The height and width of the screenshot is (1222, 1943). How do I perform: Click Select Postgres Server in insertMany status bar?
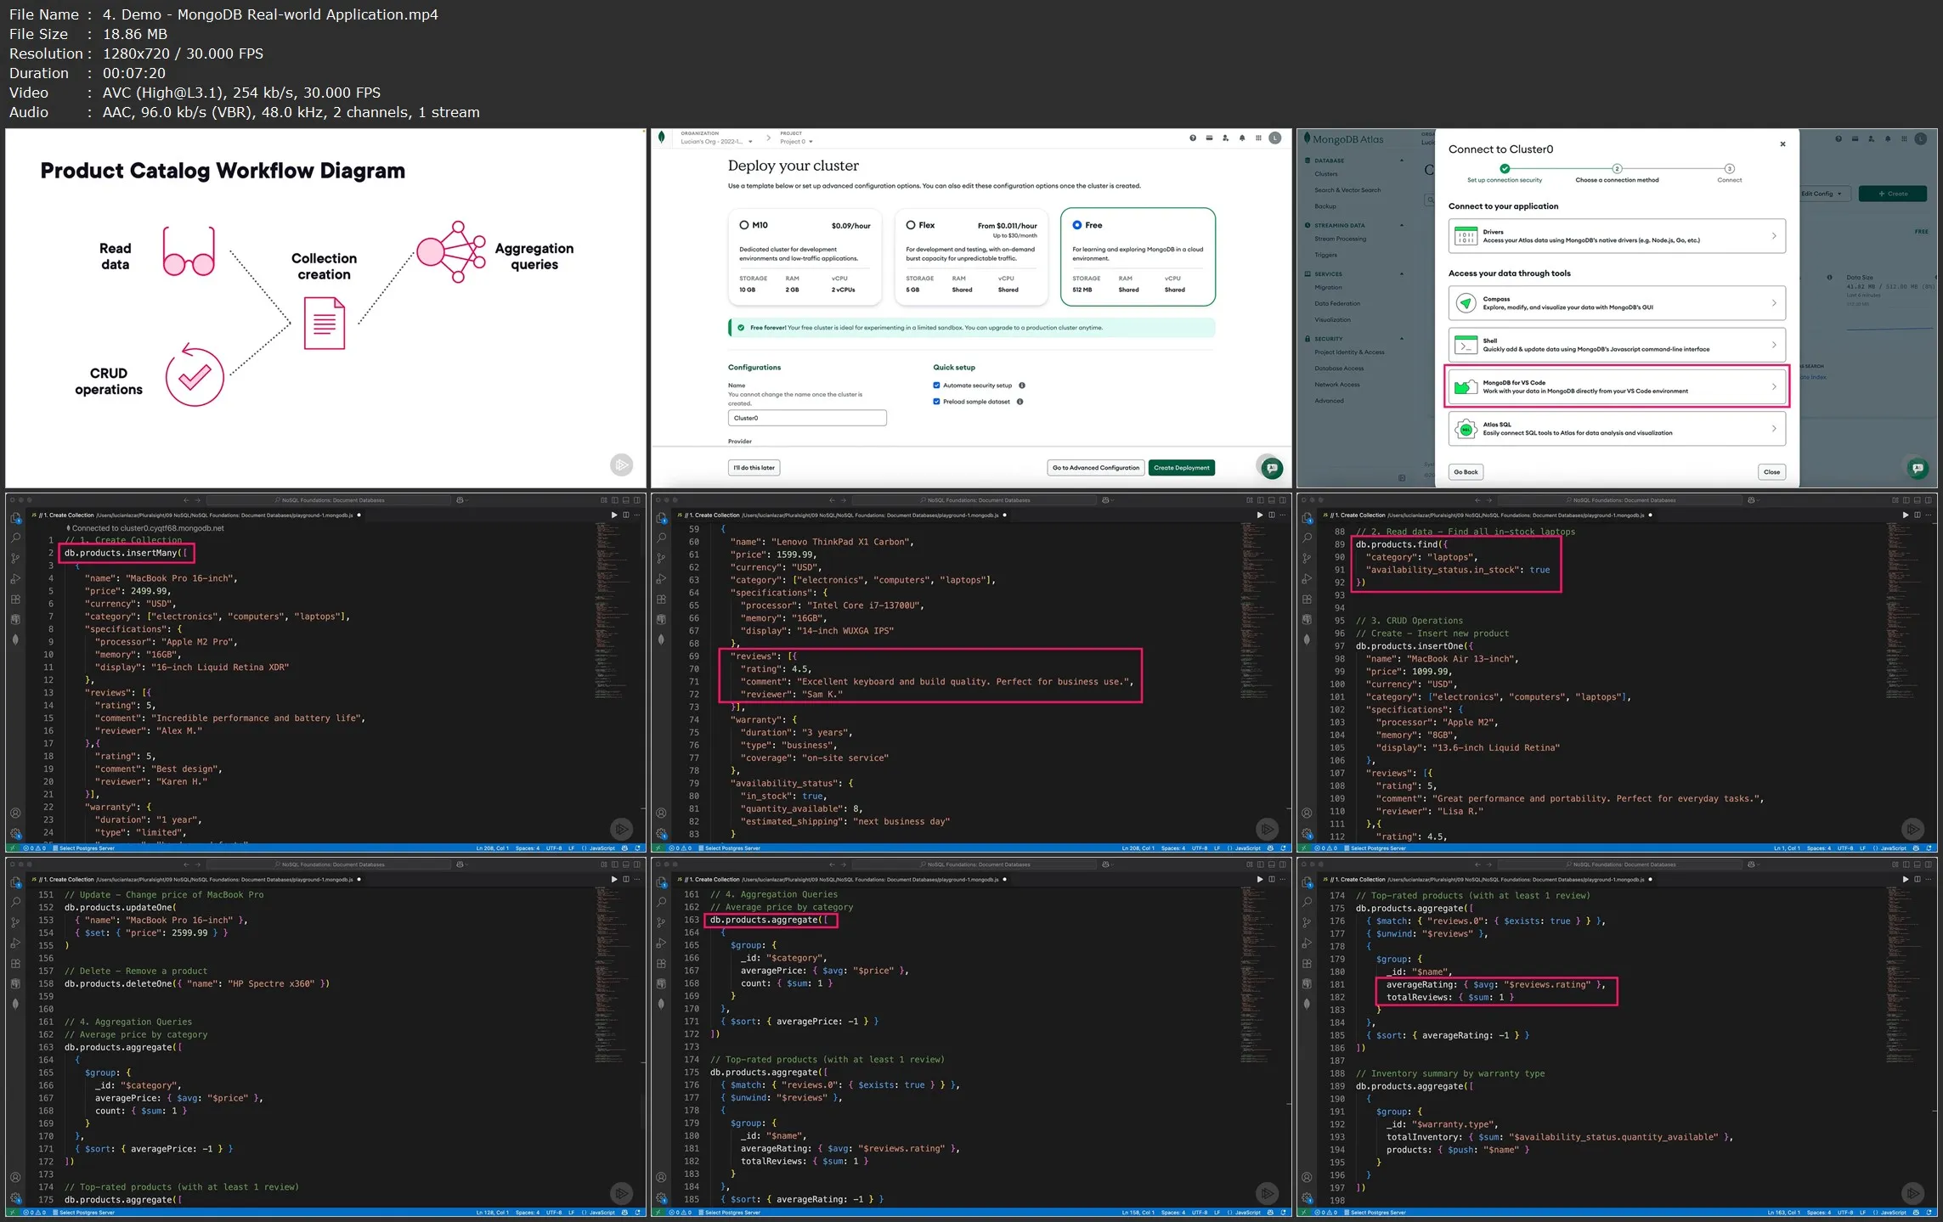pyautogui.click(x=84, y=848)
